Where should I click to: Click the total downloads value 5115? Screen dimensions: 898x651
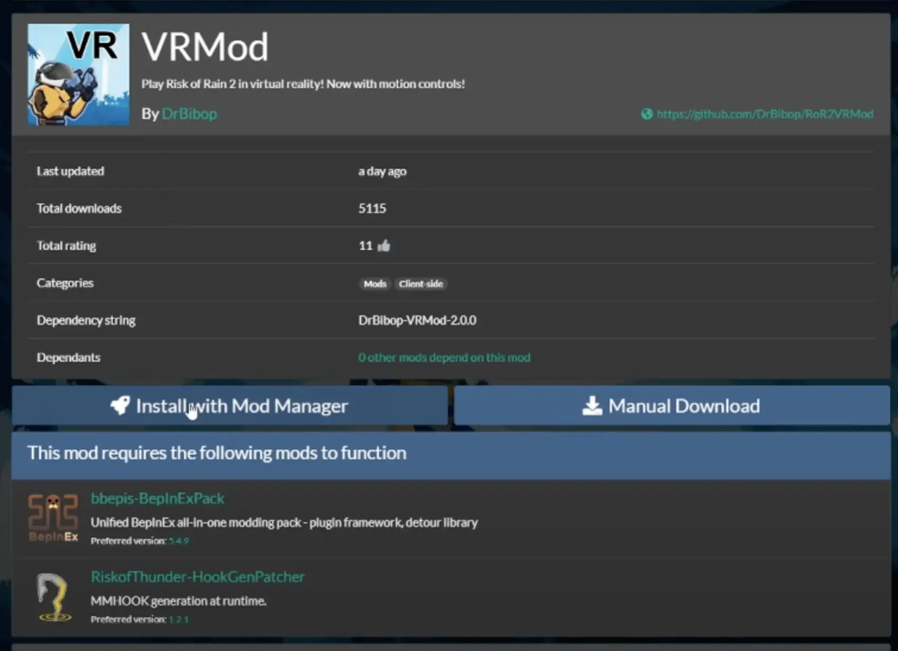(372, 208)
